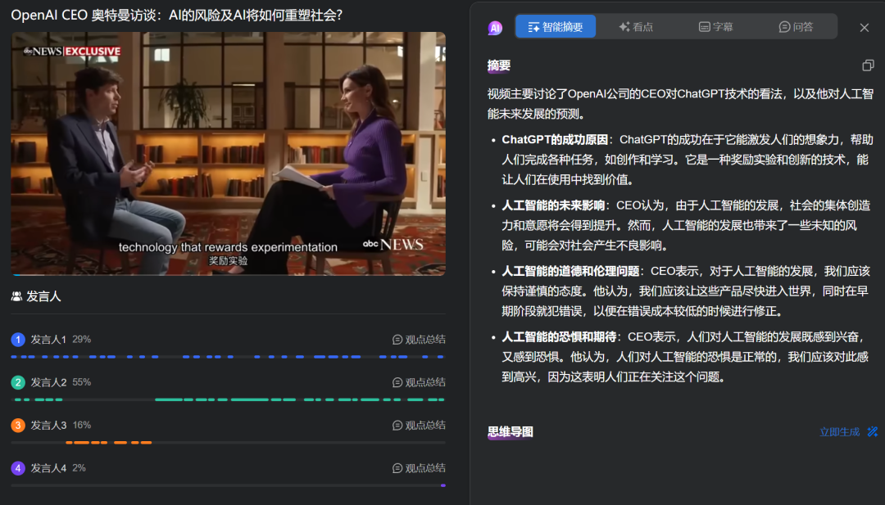Switch to the 智能摘要 tab
This screenshot has width=885, height=505.
(556, 26)
